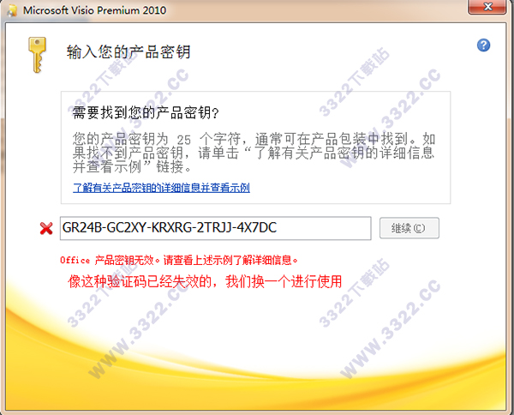Open the 了解有关产品密钥的详细信息并查看示例 link
Viewport: 514px width, 415px height.
click(161, 188)
